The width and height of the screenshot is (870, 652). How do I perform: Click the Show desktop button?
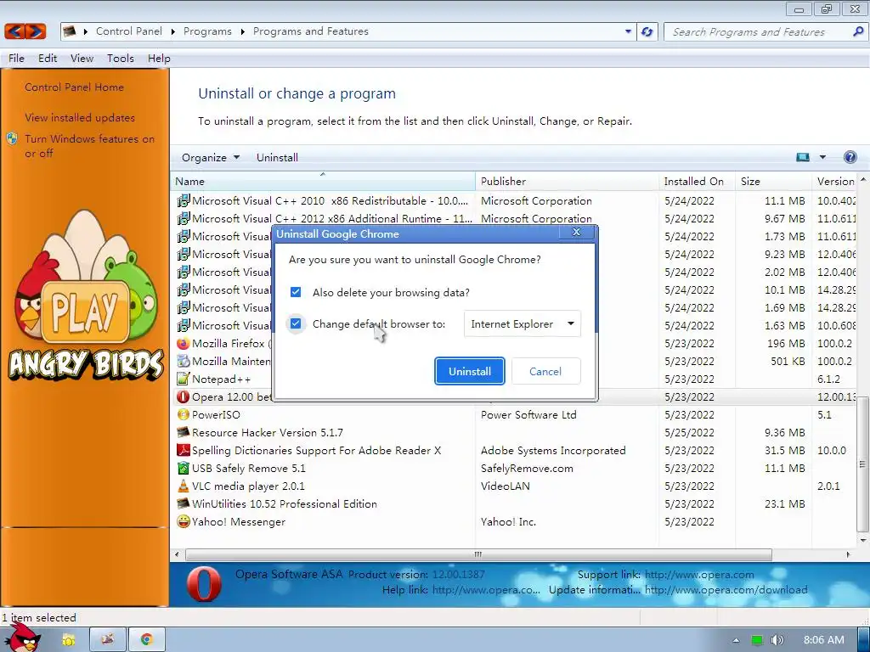(x=864, y=640)
